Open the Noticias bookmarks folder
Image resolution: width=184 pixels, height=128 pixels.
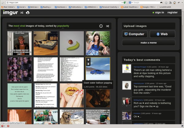click(33, 7)
